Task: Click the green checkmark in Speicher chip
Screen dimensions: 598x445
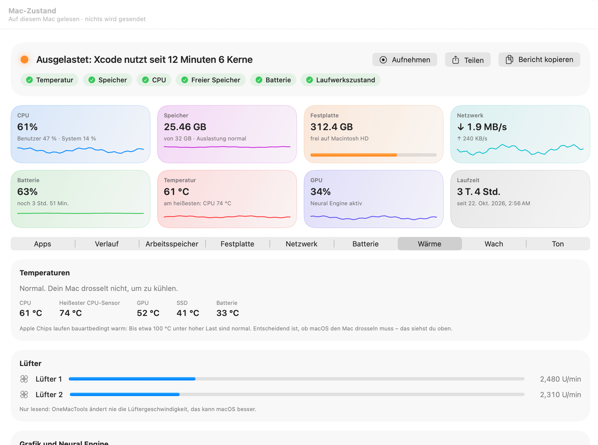Action: [x=92, y=80]
